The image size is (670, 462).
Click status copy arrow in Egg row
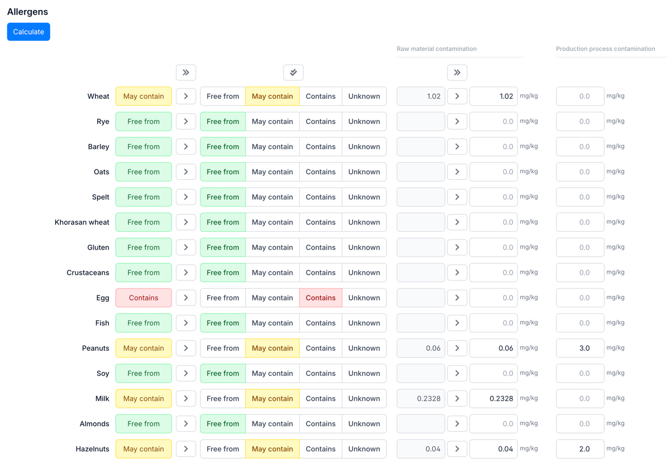[x=186, y=298]
